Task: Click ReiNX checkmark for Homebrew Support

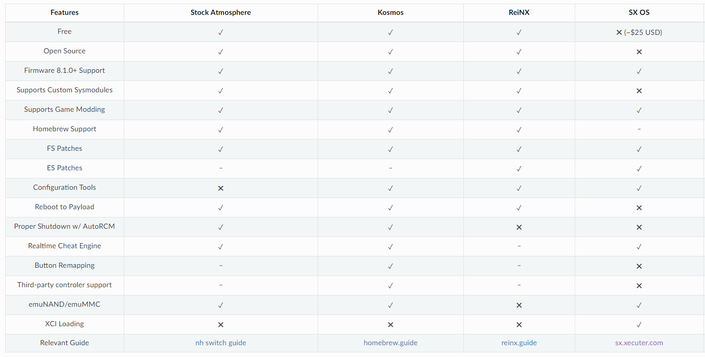Action: pos(519,130)
